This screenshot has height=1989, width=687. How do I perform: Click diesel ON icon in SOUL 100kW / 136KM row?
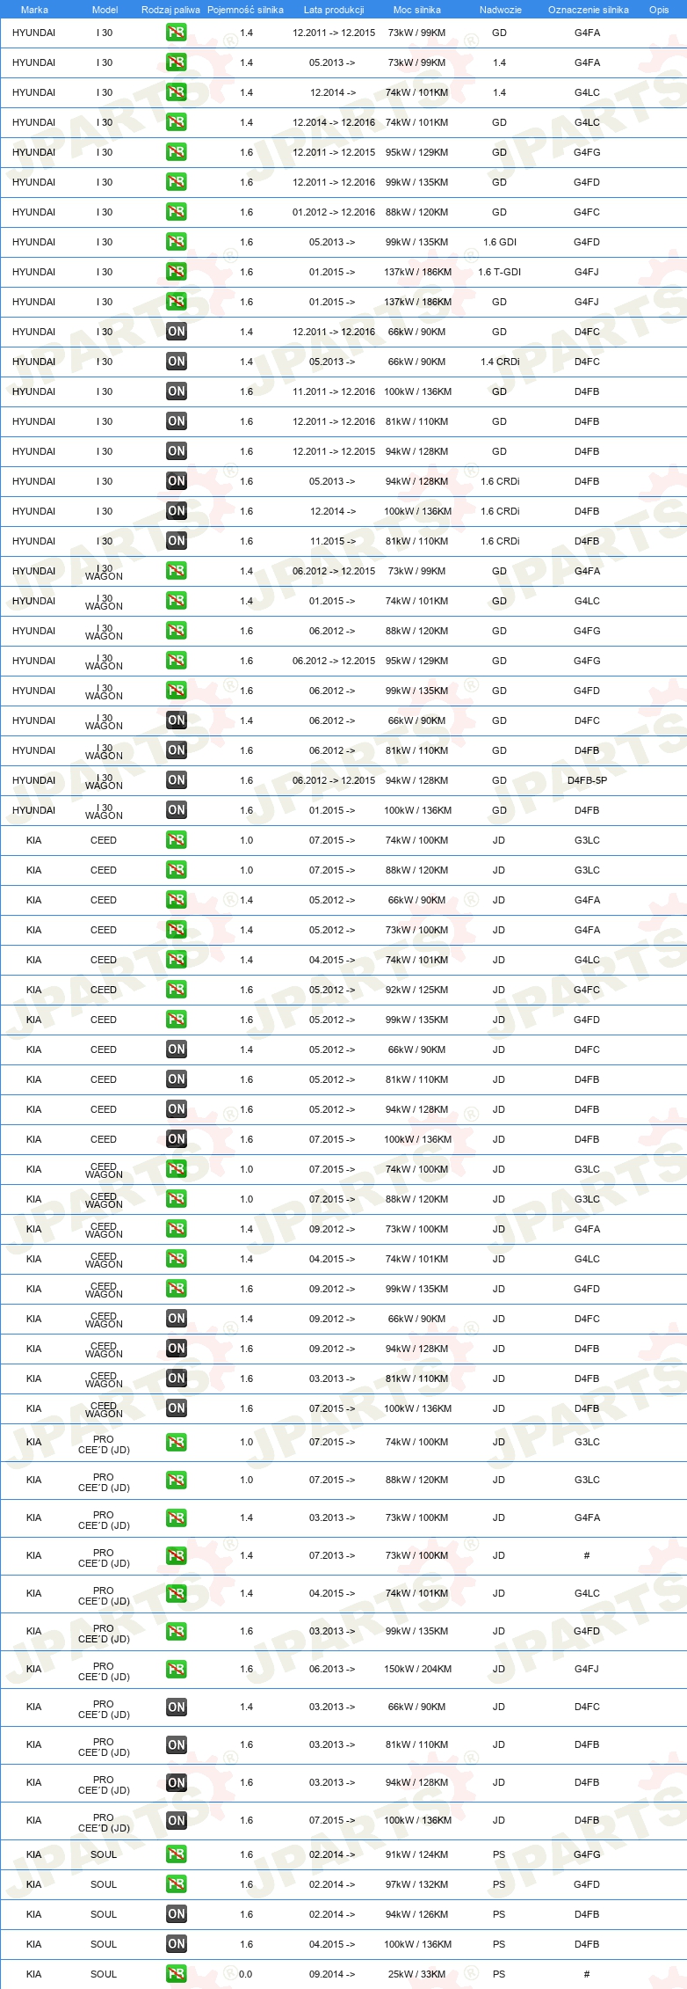[177, 1944]
